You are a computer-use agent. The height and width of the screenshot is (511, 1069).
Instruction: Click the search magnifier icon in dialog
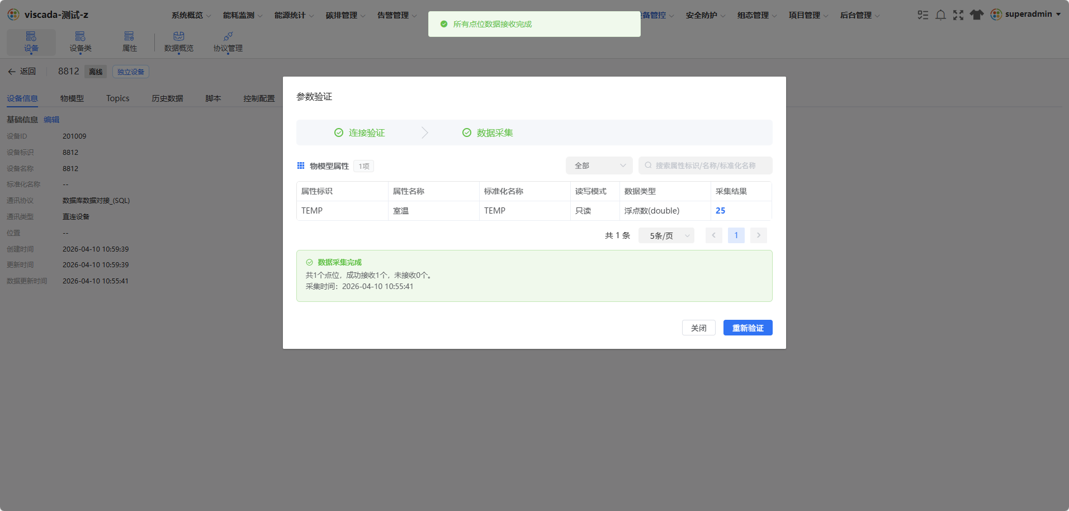click(648, 165)
